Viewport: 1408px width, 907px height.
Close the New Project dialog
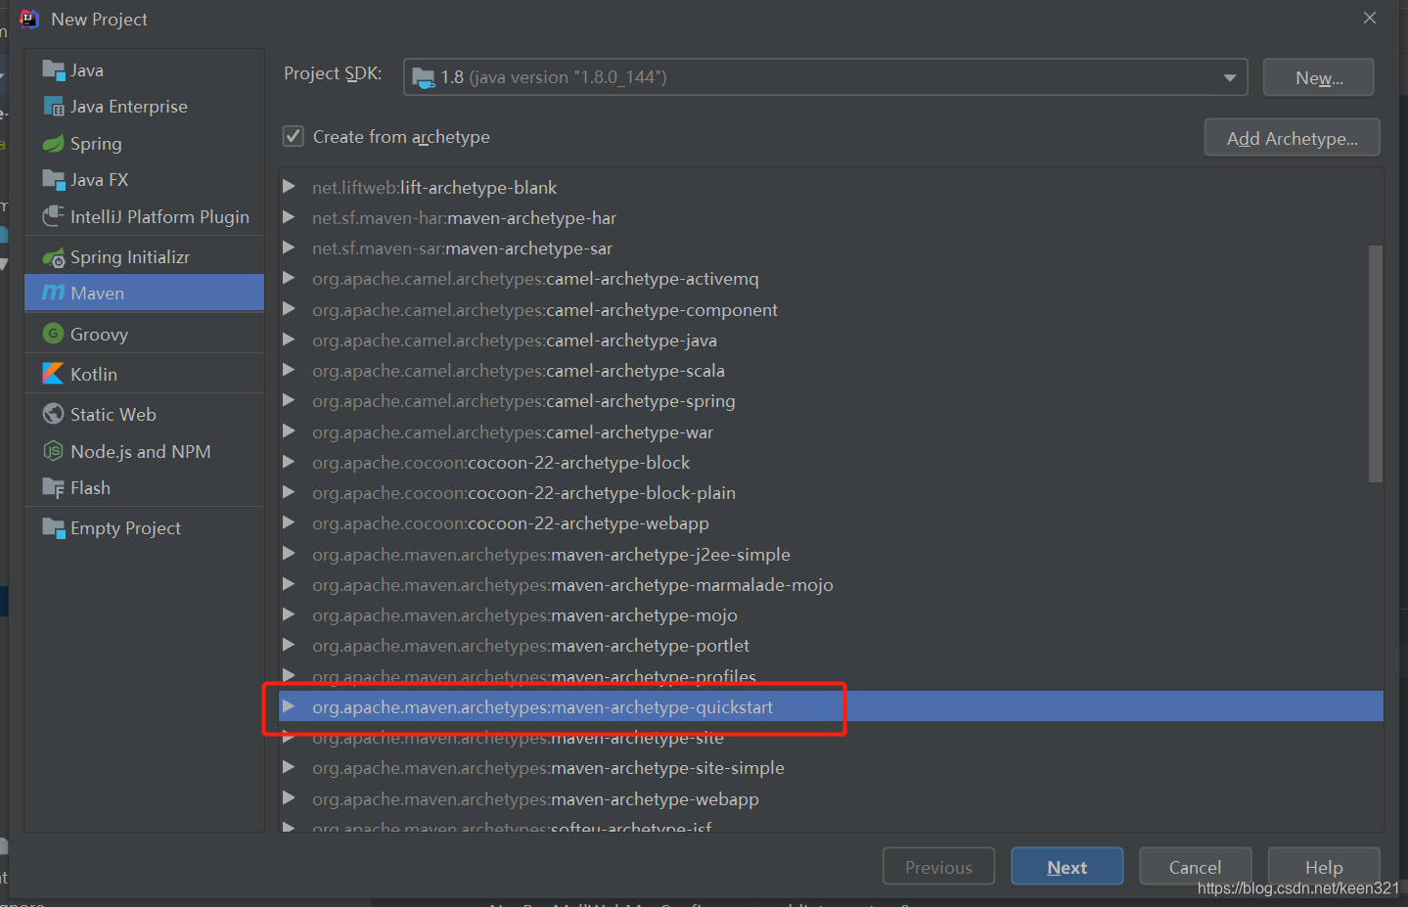[x=1370, y=18]
